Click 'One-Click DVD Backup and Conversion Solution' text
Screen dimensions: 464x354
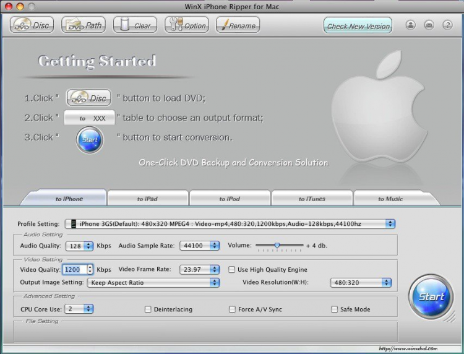pyautogui.click(x=233, y=163)
